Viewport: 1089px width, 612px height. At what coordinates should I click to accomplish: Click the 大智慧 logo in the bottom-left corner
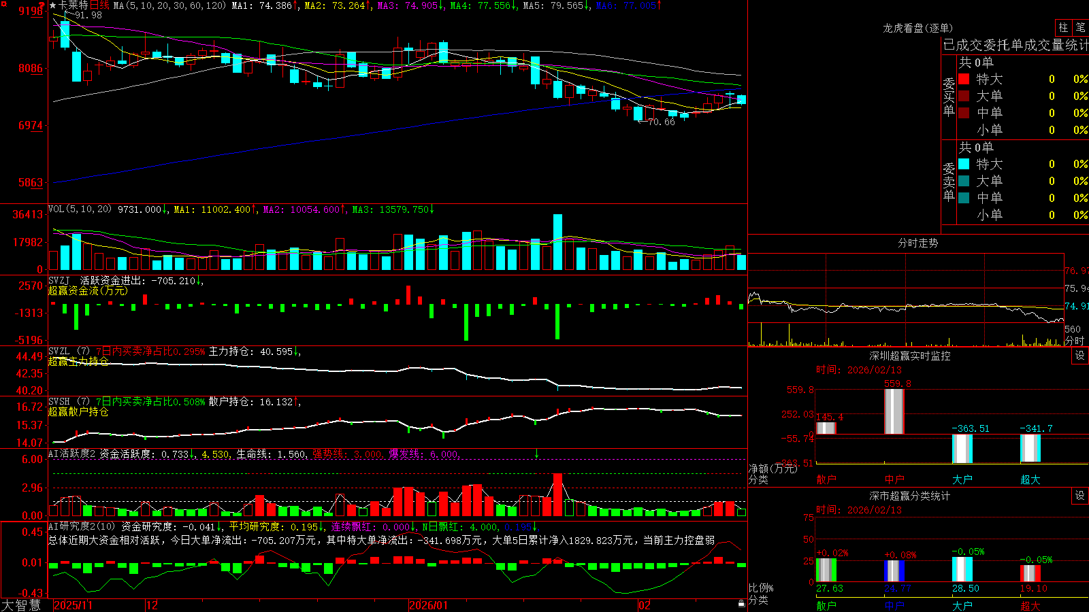(21, 605)
